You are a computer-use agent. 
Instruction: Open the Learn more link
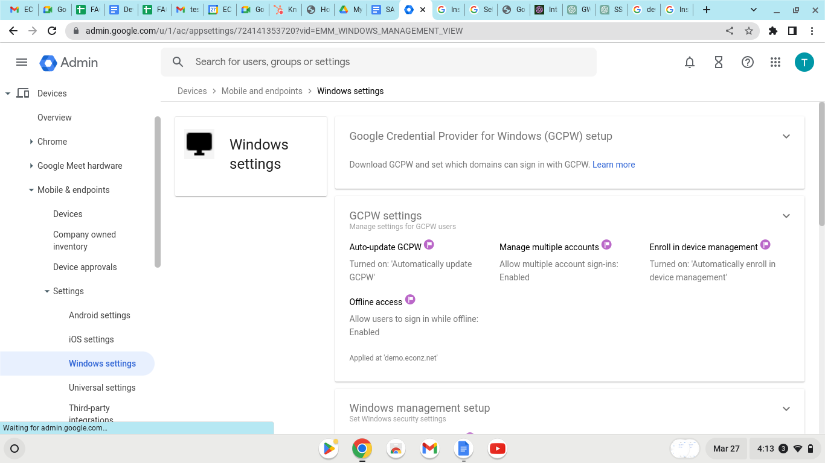[614, 165]
